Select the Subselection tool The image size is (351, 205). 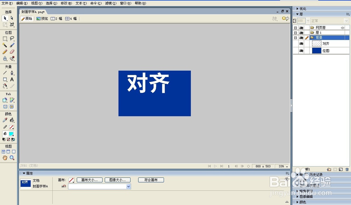pyautogui.click(x=12, y=18)
